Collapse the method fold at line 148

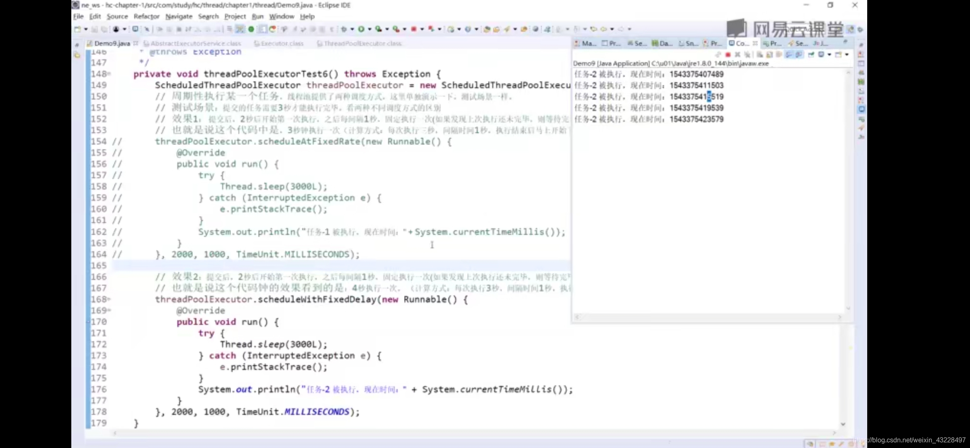[109, 74]
